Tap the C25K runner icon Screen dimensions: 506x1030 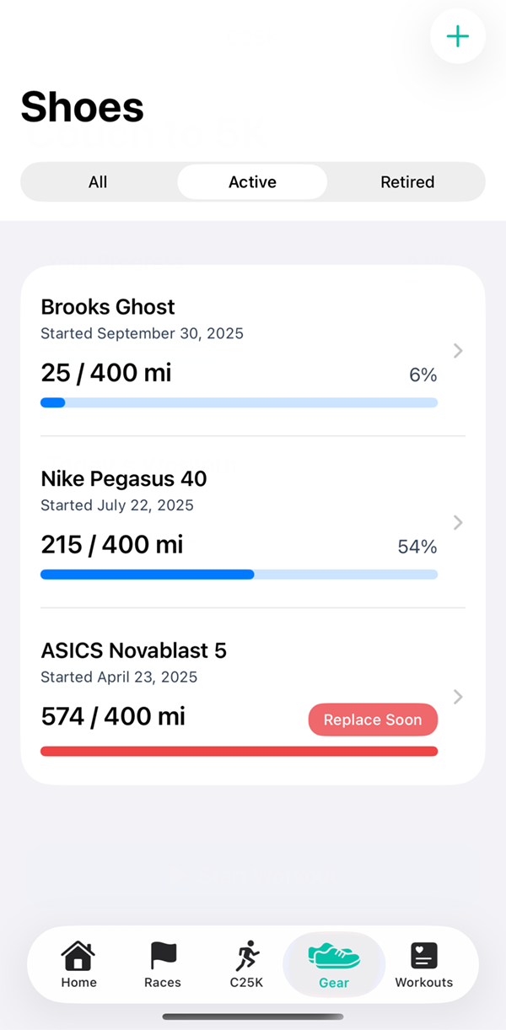point(245,956)
